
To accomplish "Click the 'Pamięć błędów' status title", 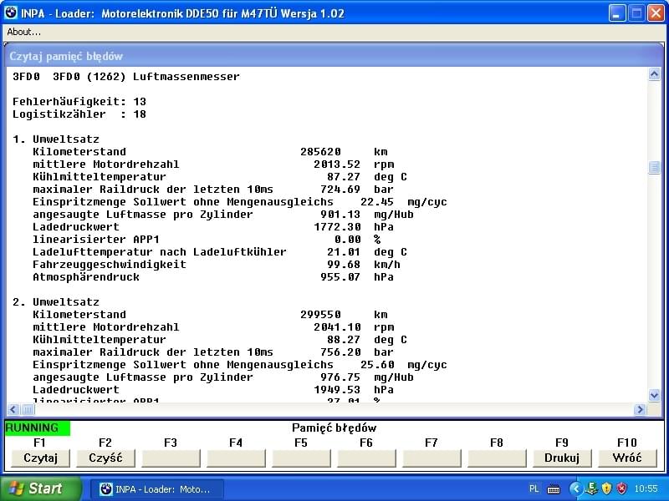I will [x=334, y=428].
